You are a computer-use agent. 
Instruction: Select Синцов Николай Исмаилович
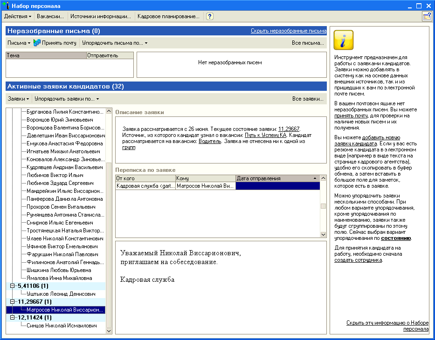62,325
